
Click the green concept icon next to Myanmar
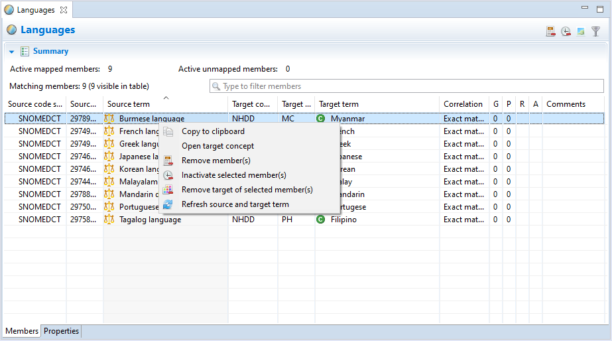(x=321, y=119)
